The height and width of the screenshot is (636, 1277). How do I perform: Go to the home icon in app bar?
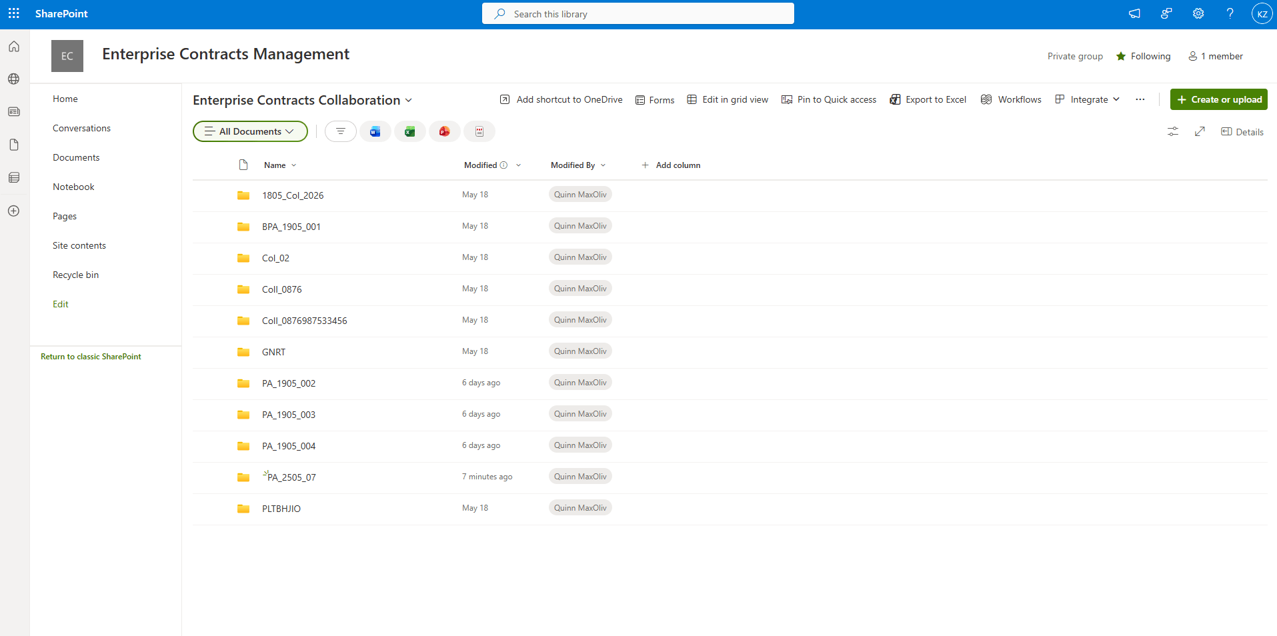coord(14,47)
